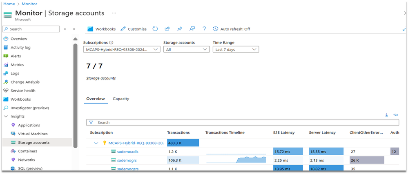Open the sademogrs storage account link

(x=127, y=161)
